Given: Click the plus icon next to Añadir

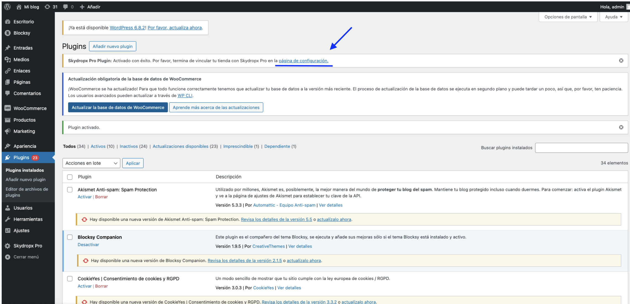Looking at the screenshot, I should coord(82,7).
